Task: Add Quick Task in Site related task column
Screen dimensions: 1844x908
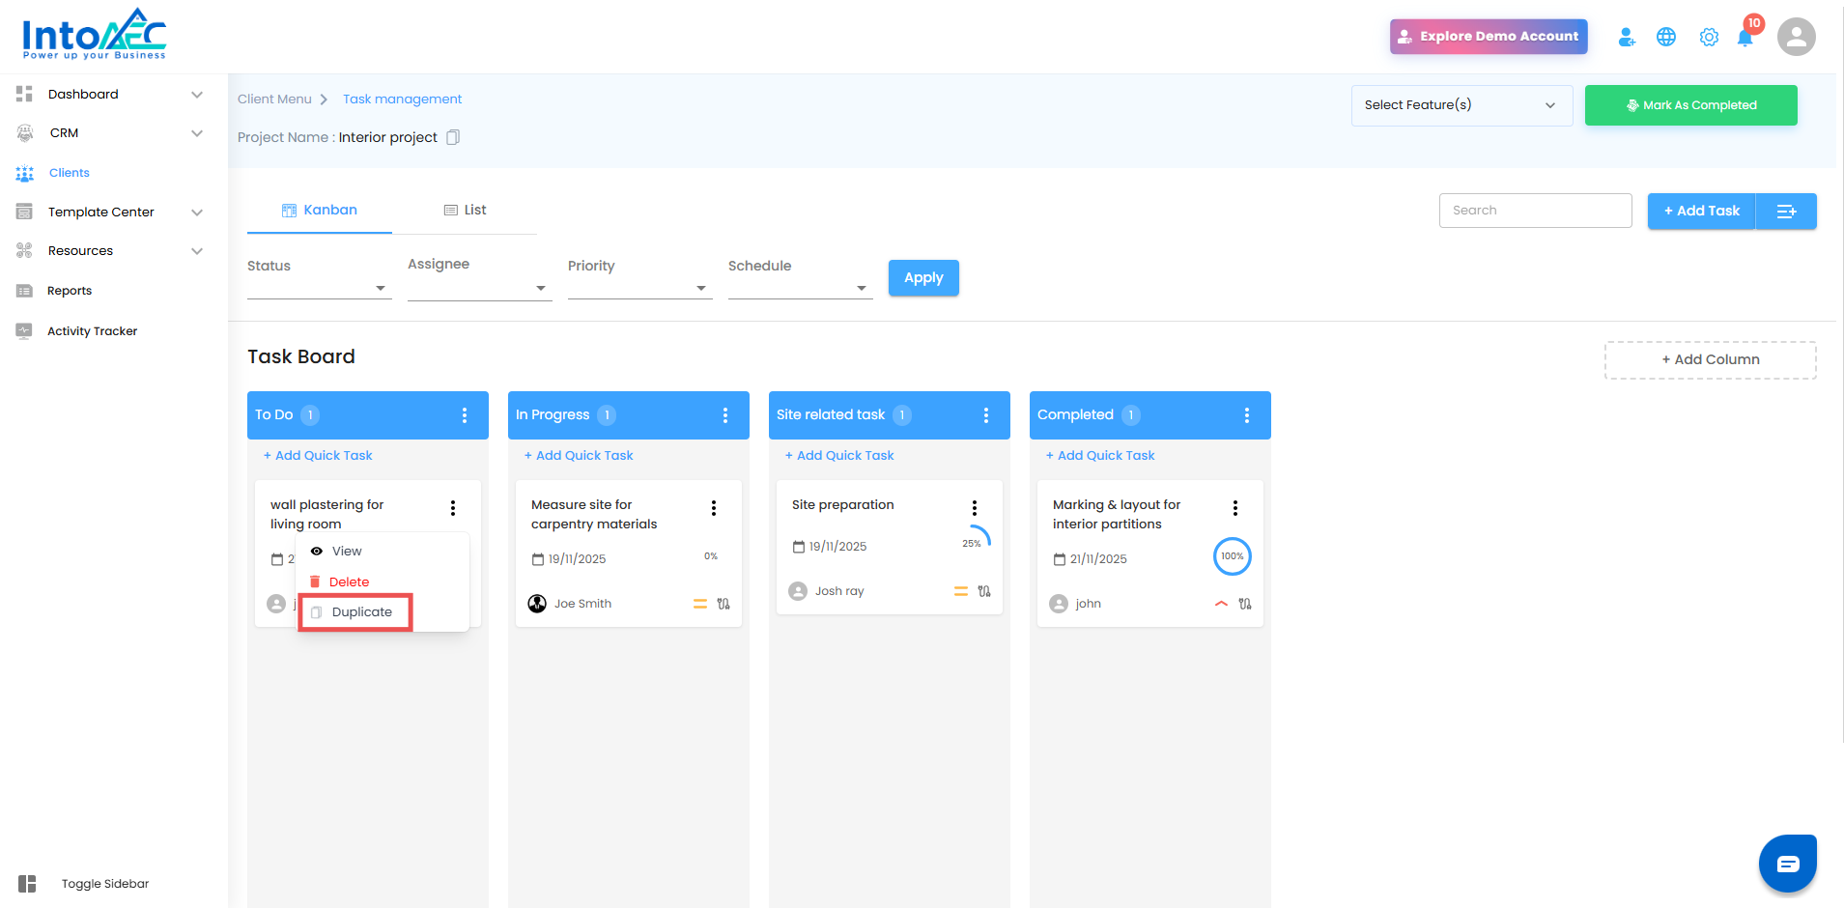Action: click(839, 455)
